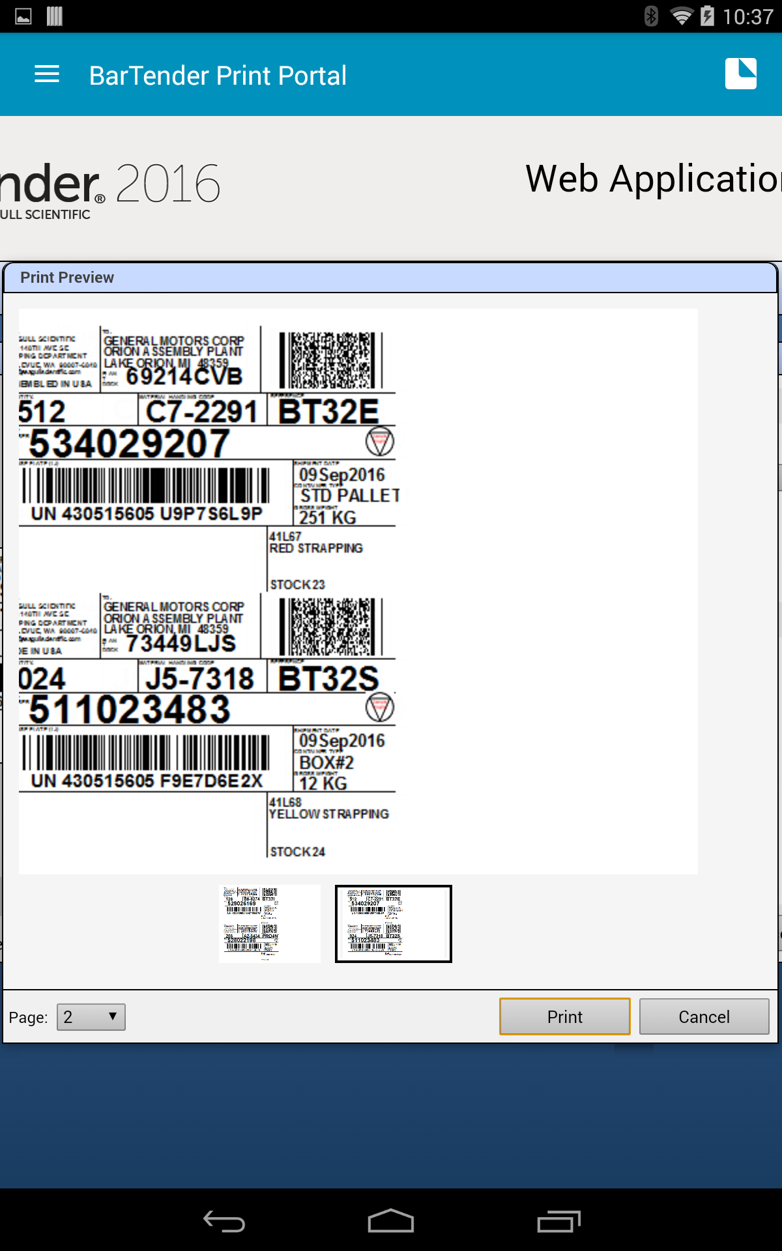Click the BOX#2 container type
Viewport: 782px width, 1251px height.
point(326,762)
